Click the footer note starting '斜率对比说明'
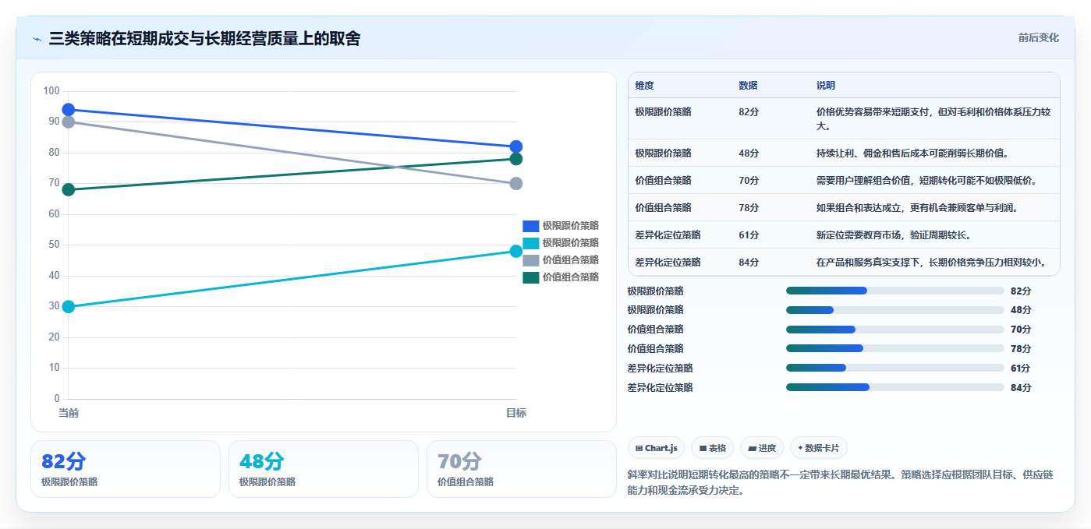The width and height of the screenshot is (1091, 529). point(840,482)
